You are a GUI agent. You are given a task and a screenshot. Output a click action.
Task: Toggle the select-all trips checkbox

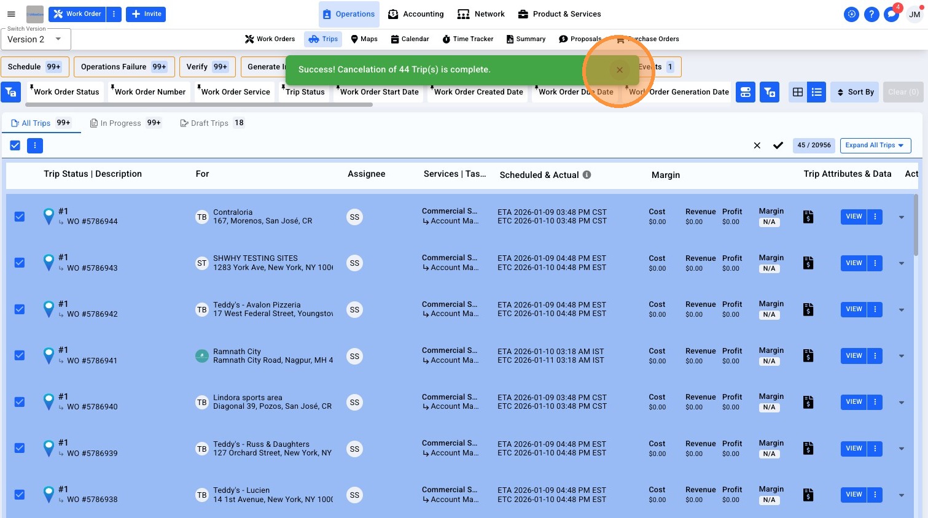click(15, 145)
